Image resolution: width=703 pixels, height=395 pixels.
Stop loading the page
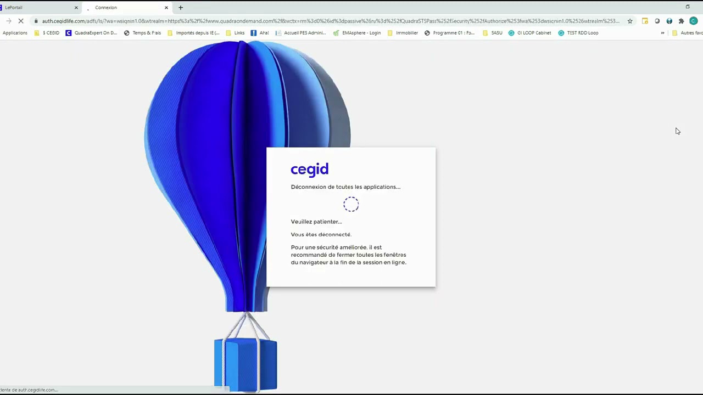coord(21,21)
